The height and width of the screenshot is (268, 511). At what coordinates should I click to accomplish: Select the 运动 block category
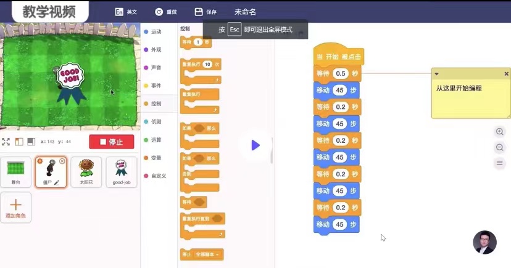click(x=153, y=31)
